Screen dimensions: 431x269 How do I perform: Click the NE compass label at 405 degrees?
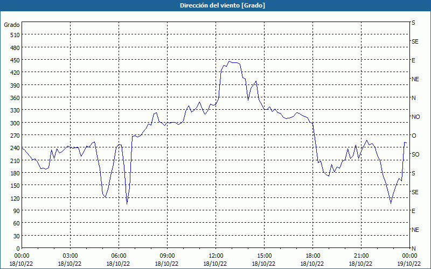(x=415, y=79)
